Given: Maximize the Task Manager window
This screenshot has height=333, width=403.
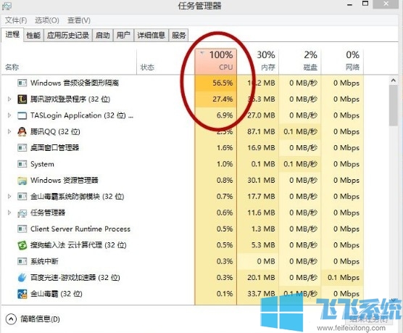Looking at the screenshot, I should [x=365, y=4].
